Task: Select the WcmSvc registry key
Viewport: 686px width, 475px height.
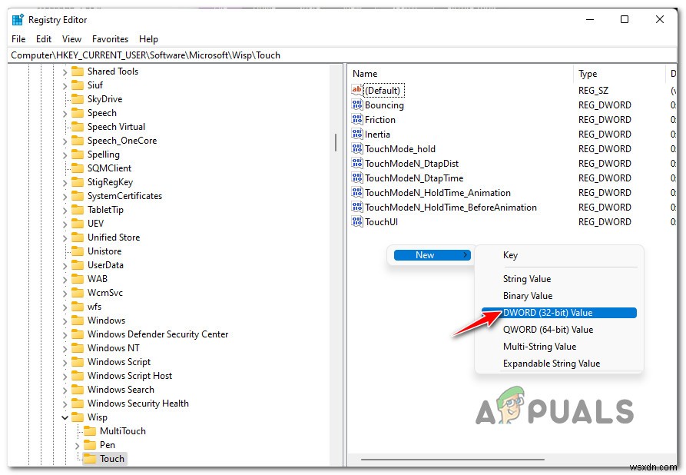Action: pos(105,292)
